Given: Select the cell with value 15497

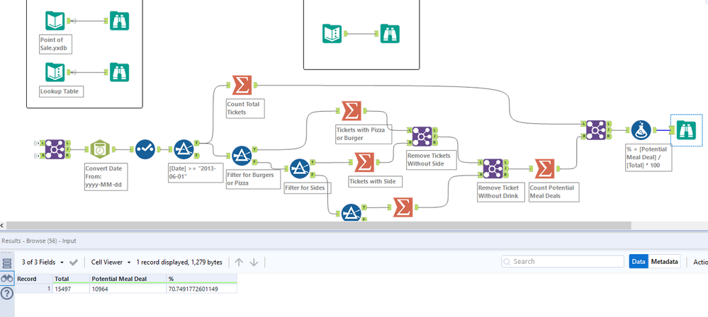Looking at the screenshot, I should [x=72, y=289].
